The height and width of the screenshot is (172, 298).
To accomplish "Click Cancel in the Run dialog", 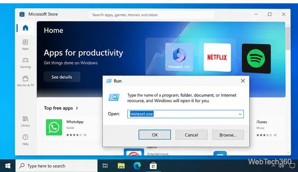I will [191, 135].
